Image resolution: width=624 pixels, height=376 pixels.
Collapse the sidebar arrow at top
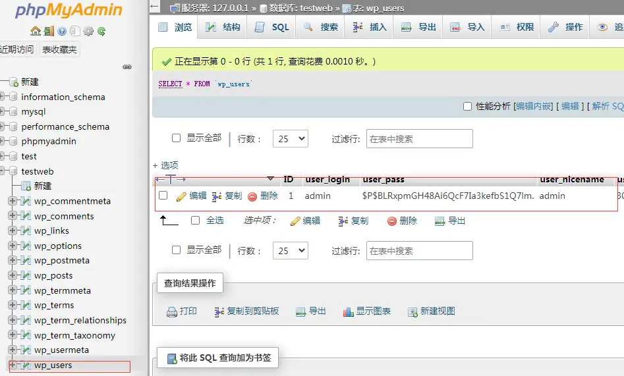pos(154,7)
